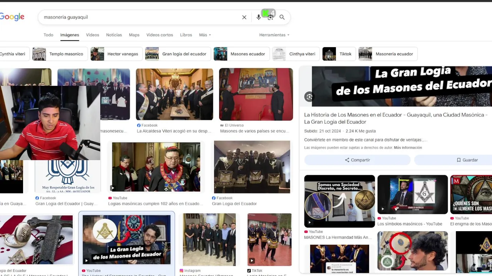Open El enigma de los Masones related image
This screenshot has width=492, height=276.
(x=471, y=195)
